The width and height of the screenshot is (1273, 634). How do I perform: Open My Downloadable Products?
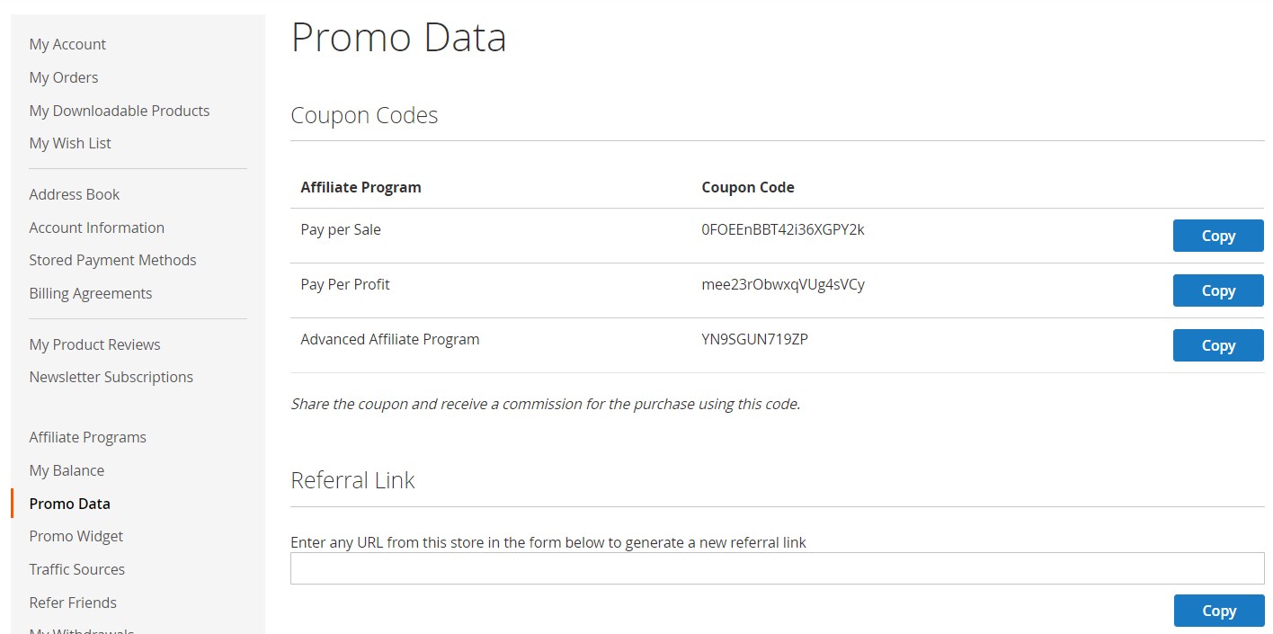tap(120, 111)
